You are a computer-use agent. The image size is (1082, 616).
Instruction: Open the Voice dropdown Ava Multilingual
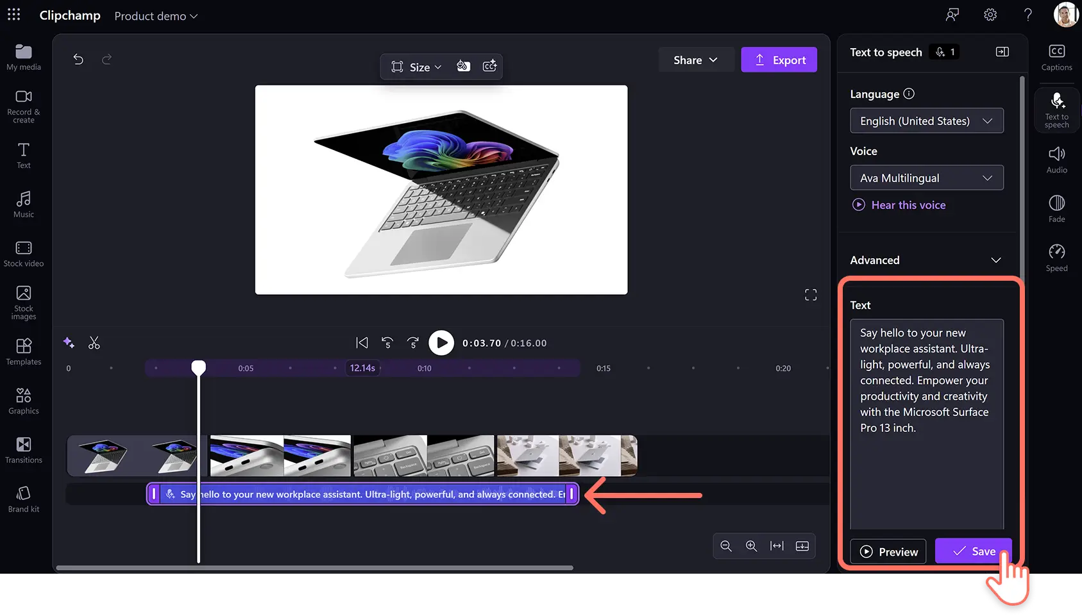(927, 178)
